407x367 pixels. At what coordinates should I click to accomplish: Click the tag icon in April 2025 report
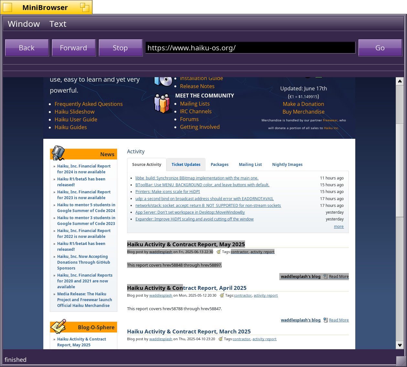coord(222,295)
